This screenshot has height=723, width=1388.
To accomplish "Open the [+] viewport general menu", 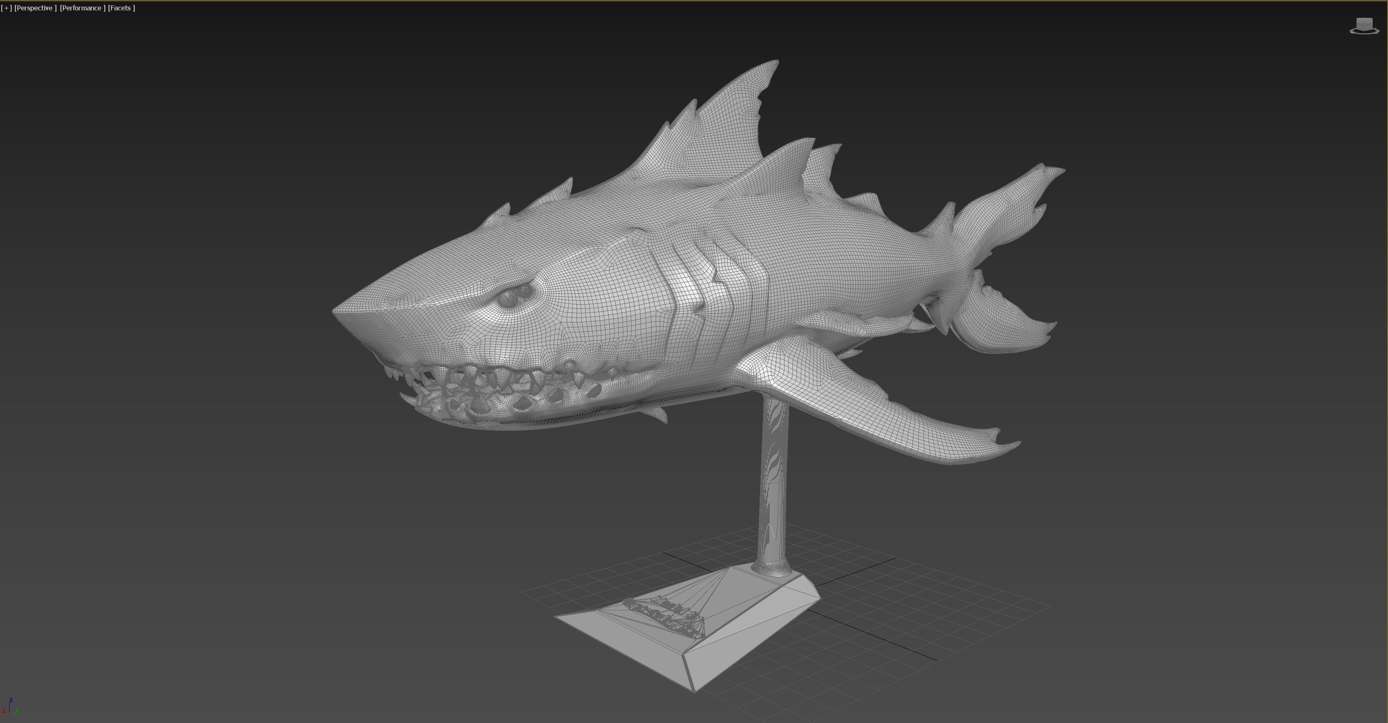I will pyautogui.click(x=7, y=8).
